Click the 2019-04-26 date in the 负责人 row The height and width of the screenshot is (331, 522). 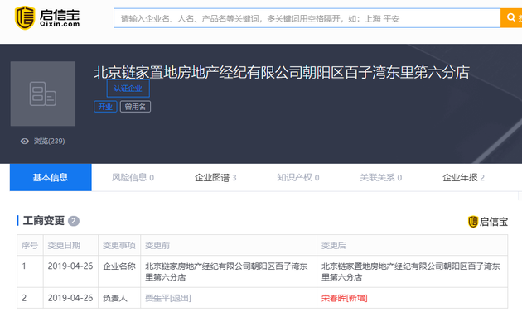pyautogui.click(x=70, y=298)
